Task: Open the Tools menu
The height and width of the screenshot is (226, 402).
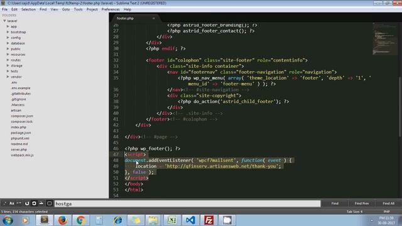Action: (x=78, y=9)
